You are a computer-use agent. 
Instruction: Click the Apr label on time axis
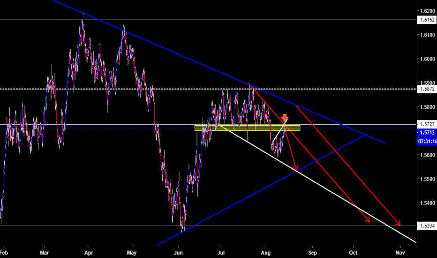click(89, 253)
